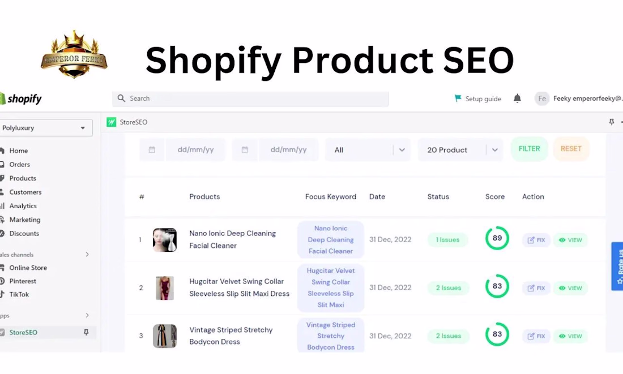Open Marketing in the sidebar

pos(25,220)
